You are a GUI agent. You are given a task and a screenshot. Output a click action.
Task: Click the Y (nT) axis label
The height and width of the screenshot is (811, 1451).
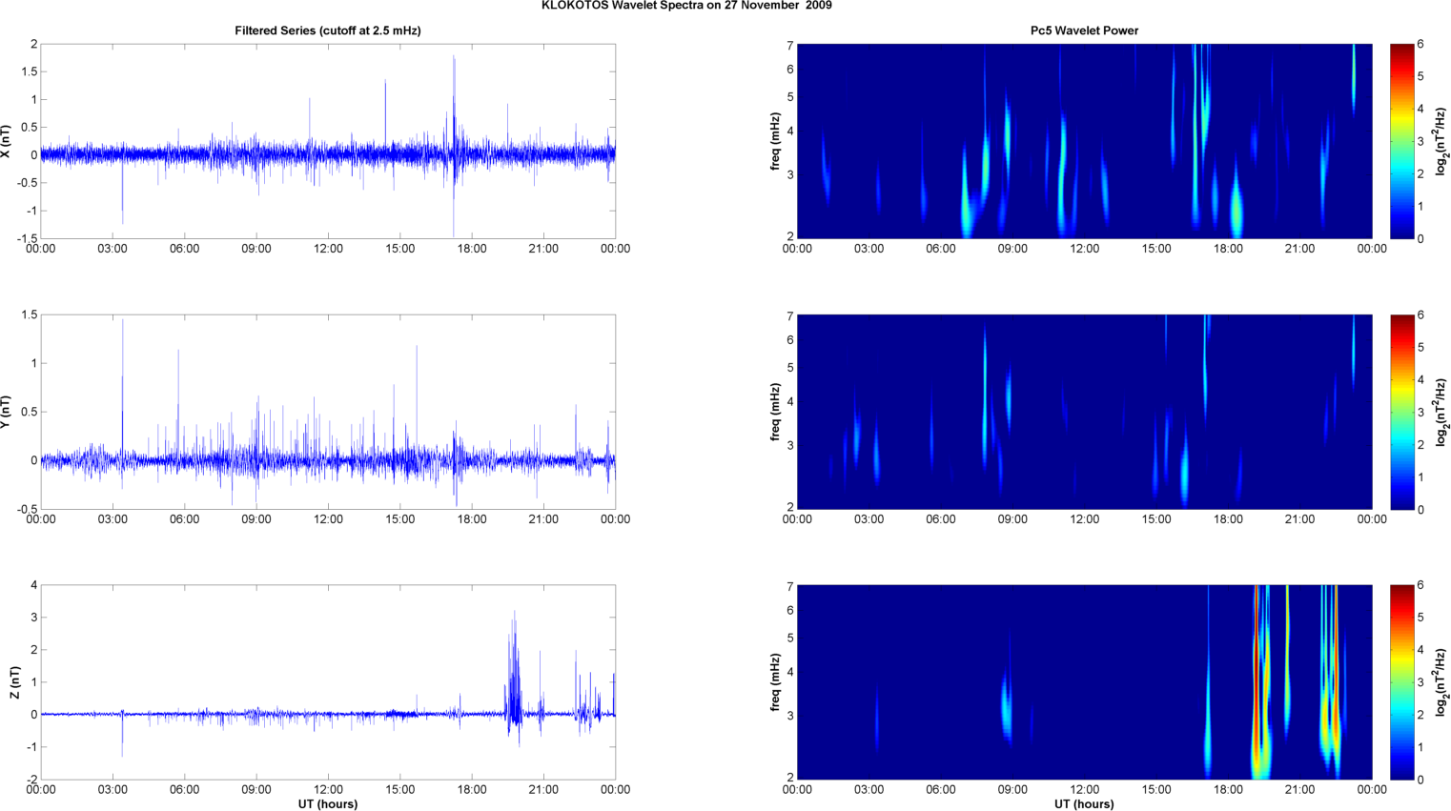7,412
